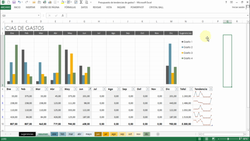
Task: Add a new sheet with the plus icon
Action: click(158, 134)
